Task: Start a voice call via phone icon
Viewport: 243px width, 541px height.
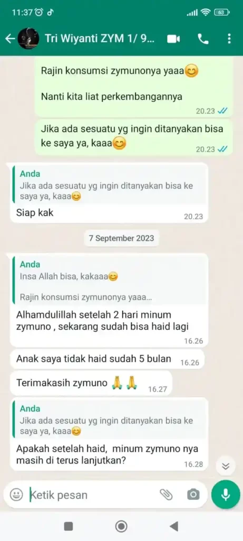Action: [x=203, y=39]
